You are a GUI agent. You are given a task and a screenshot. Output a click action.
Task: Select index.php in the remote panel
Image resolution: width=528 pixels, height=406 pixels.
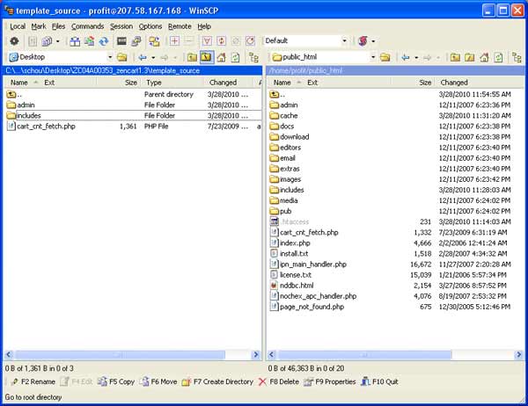pyautogui.click(x=295, y=242)
